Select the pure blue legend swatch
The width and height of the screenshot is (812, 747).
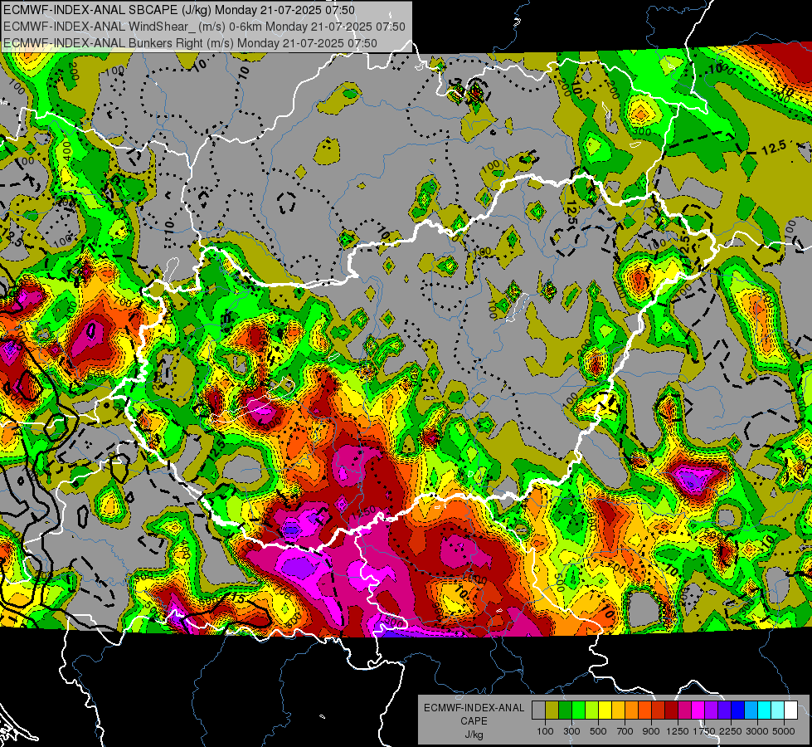pos(738,710)
